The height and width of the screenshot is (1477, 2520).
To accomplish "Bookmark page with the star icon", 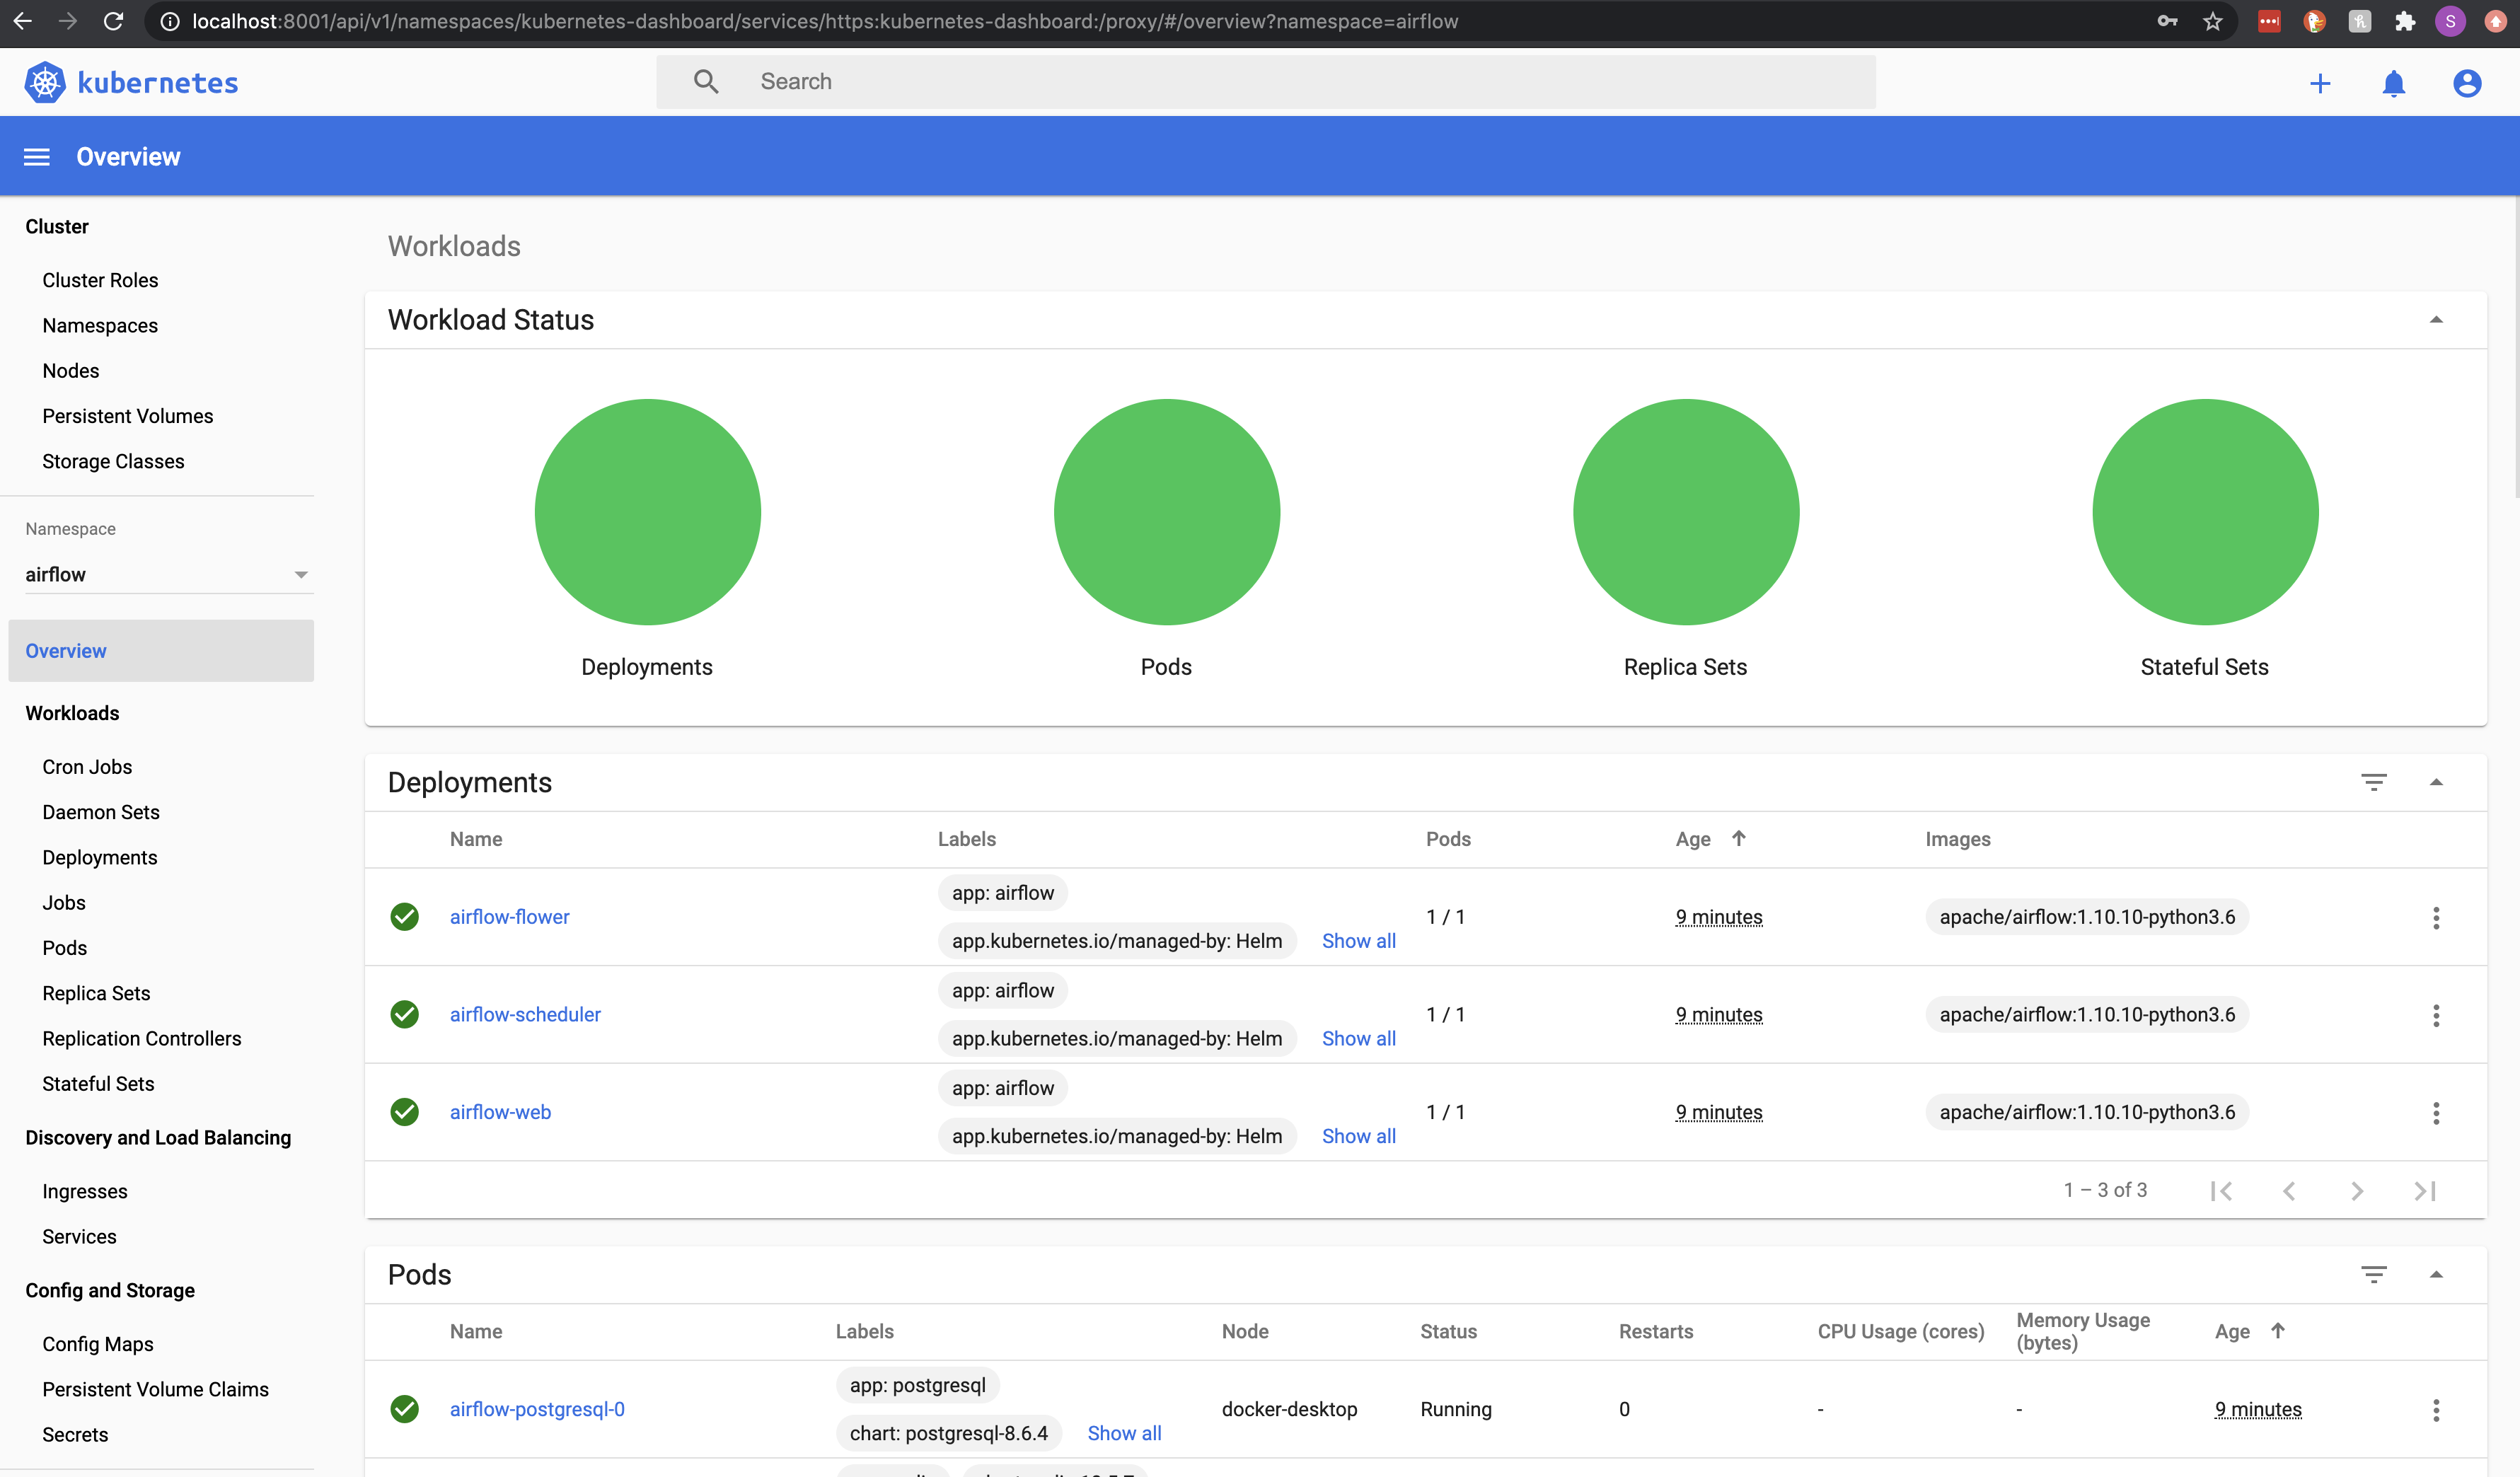I will coord(2212,21).
